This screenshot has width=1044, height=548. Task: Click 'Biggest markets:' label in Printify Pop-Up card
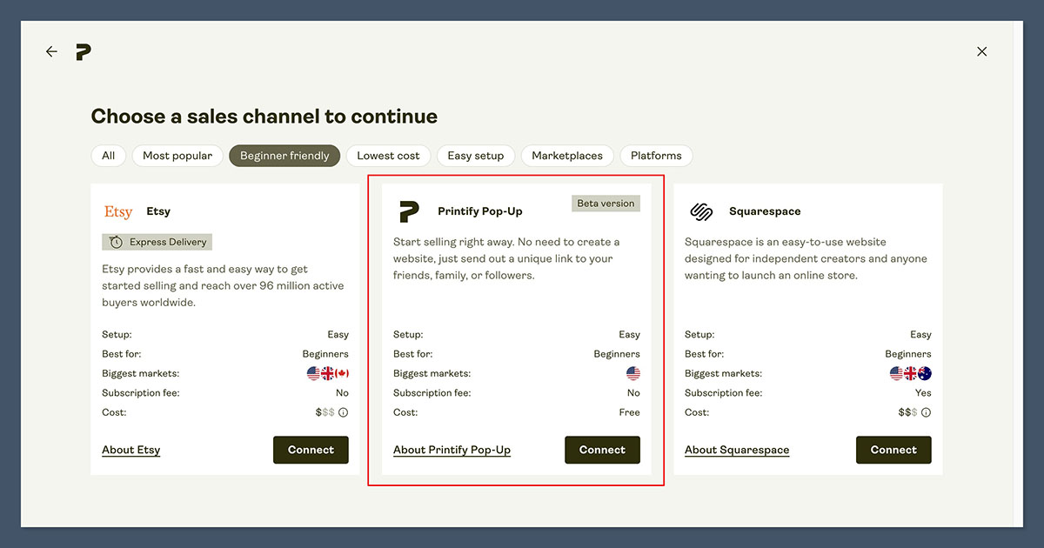432,374
